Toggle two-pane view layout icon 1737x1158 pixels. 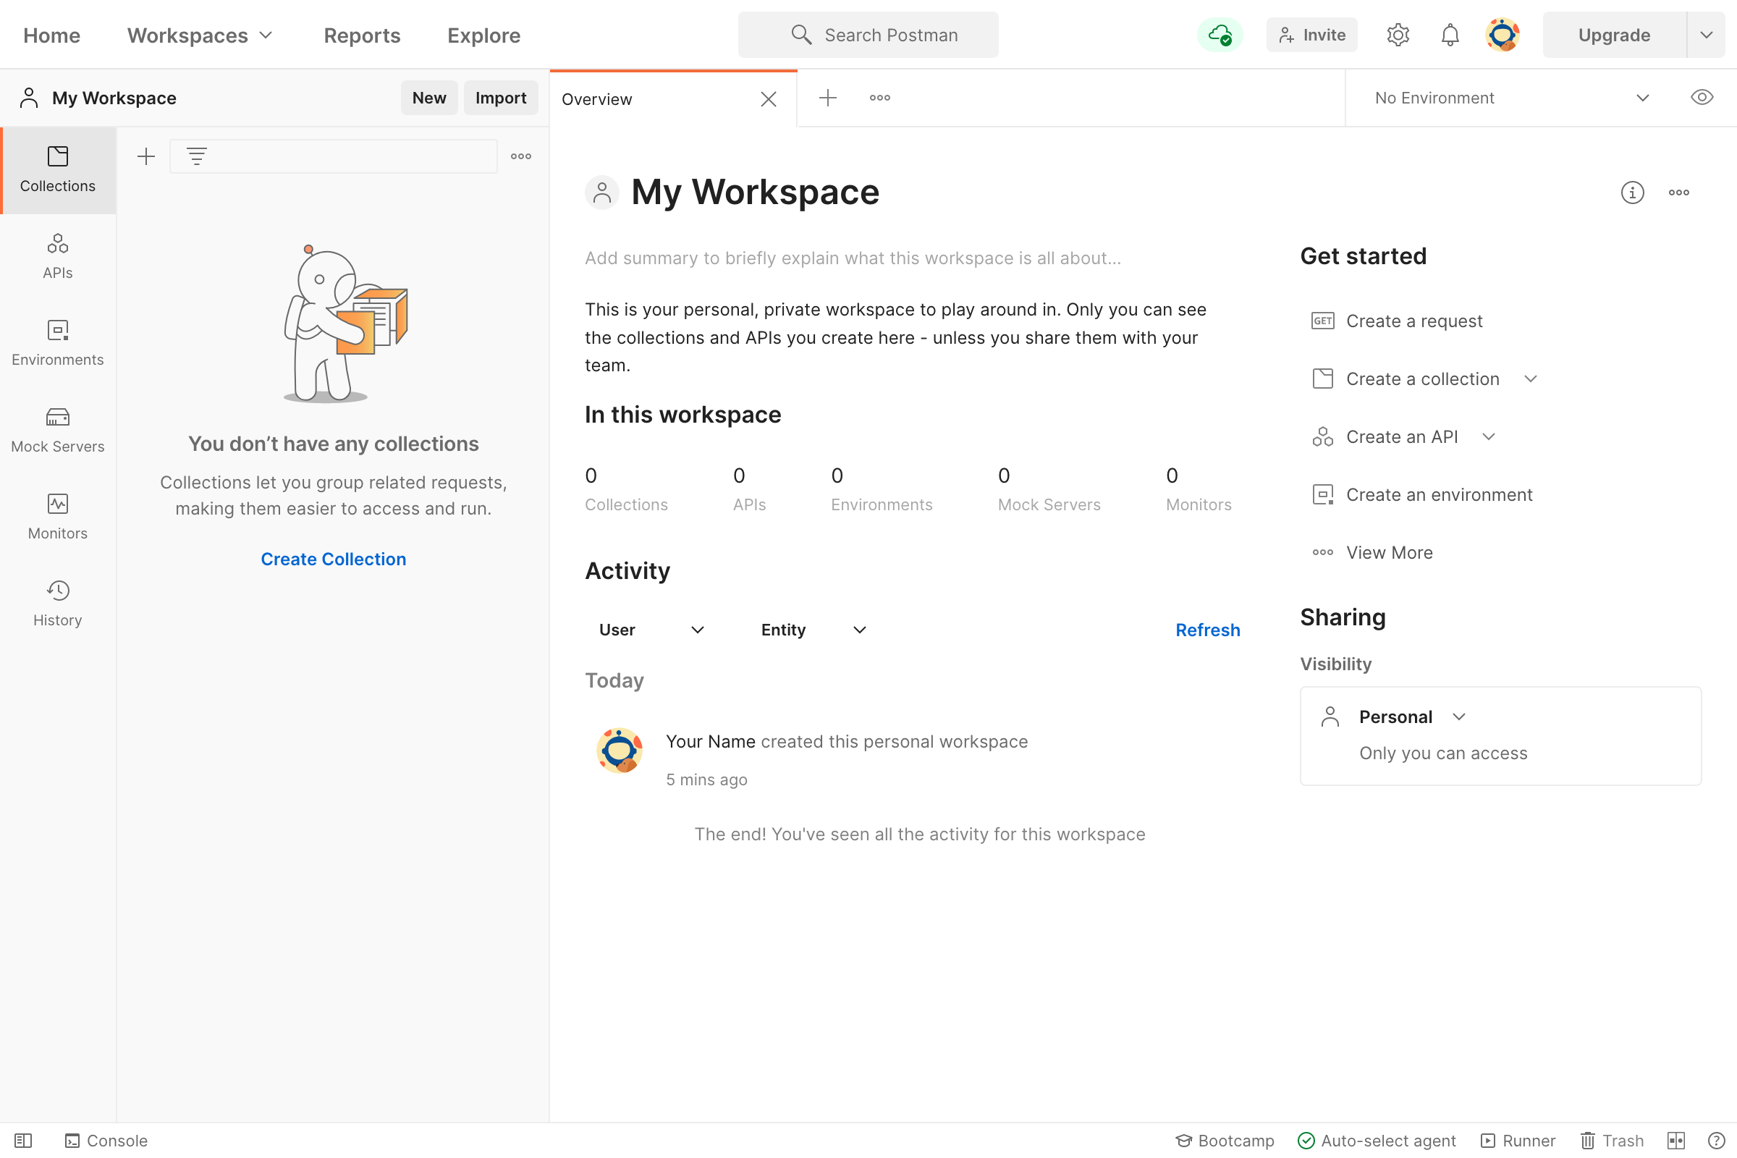pyautogui.click(x=1676, y=1141)
